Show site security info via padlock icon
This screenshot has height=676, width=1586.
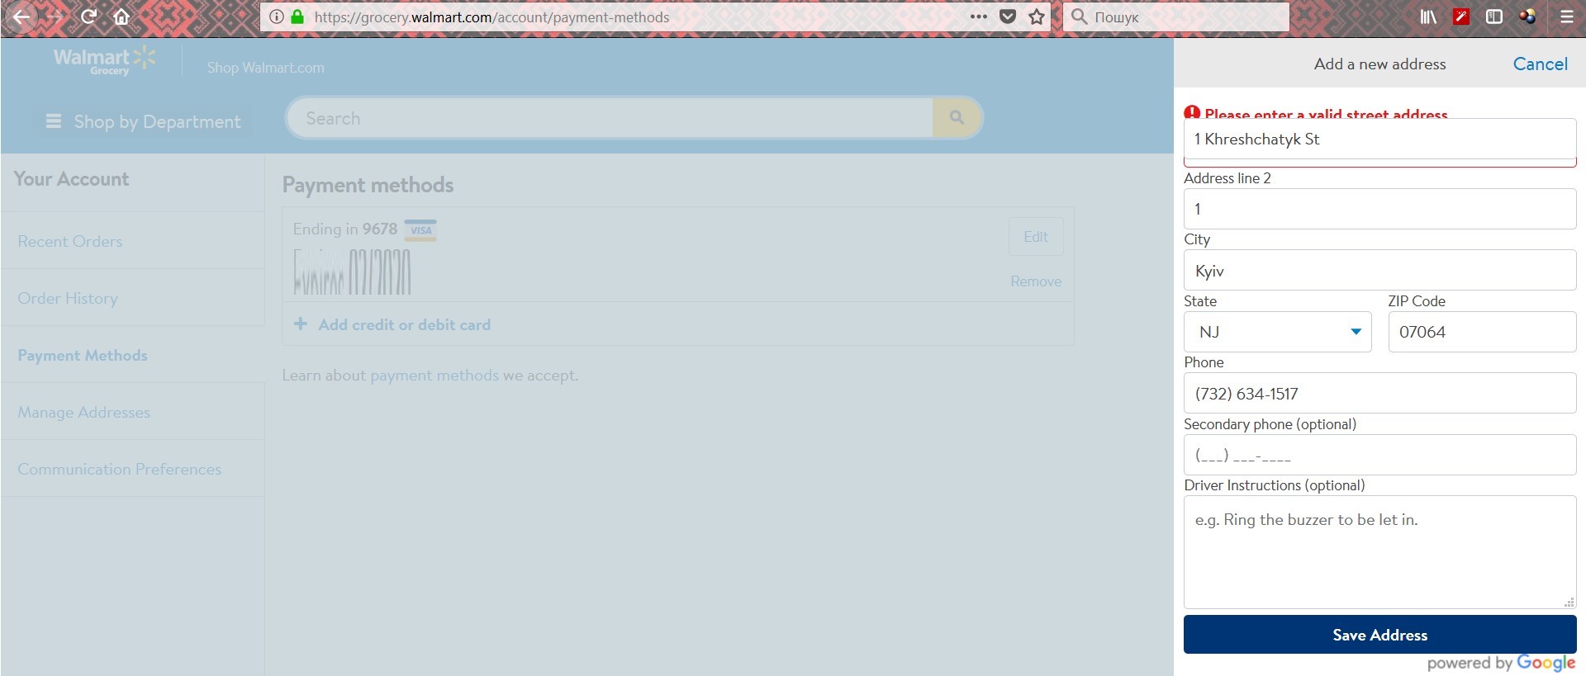(x=297, y=17)
